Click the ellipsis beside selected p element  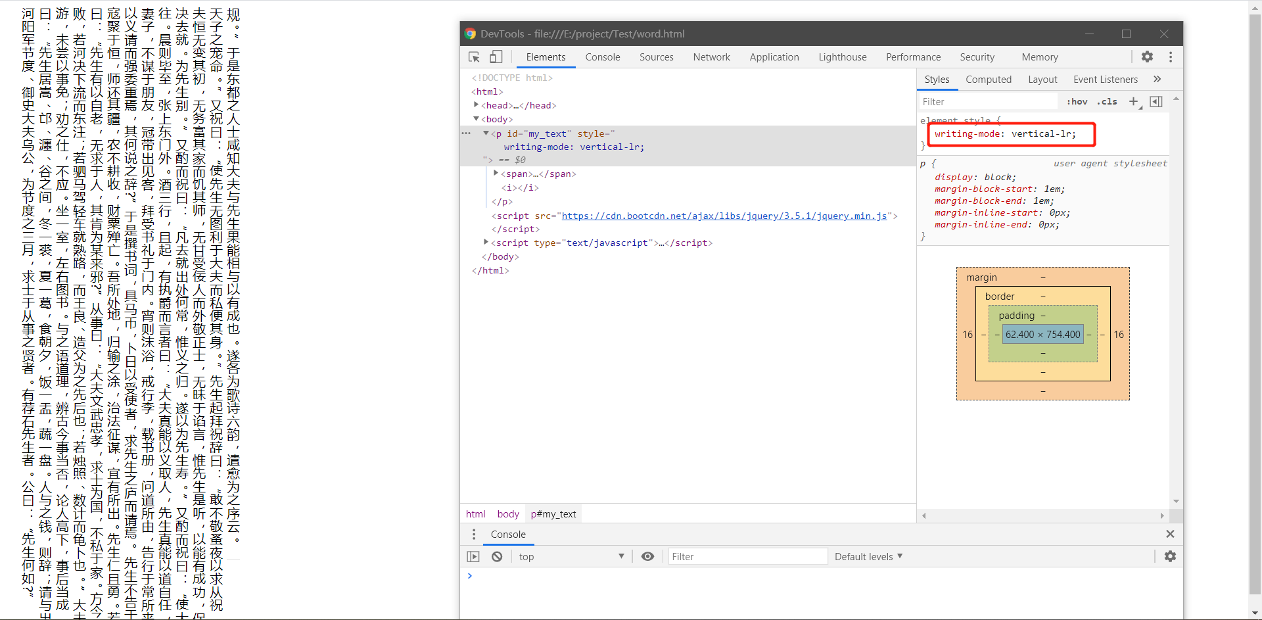point(466,133)
